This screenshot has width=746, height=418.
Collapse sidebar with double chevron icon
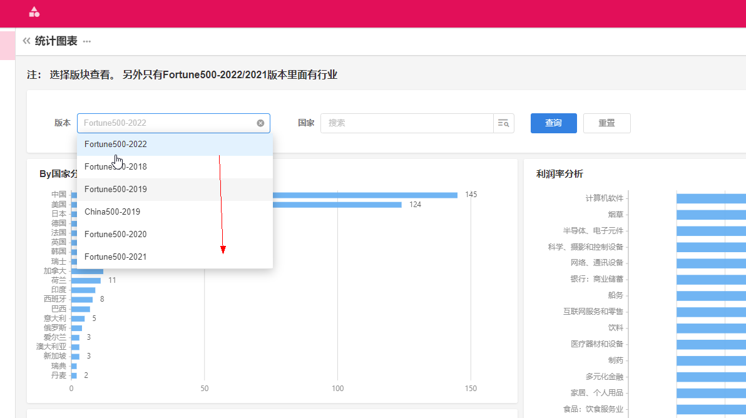pyautogui.click(x=26, y=41)
